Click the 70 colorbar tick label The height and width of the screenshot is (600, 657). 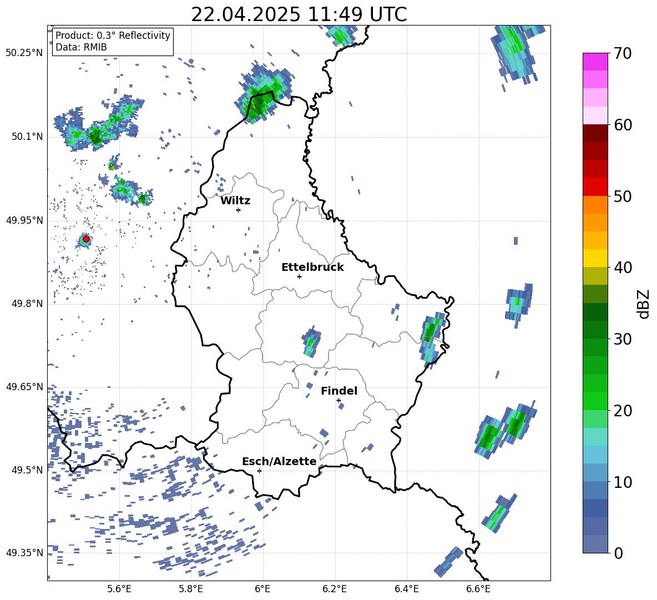pyautogui.click(x=622, y=54)
